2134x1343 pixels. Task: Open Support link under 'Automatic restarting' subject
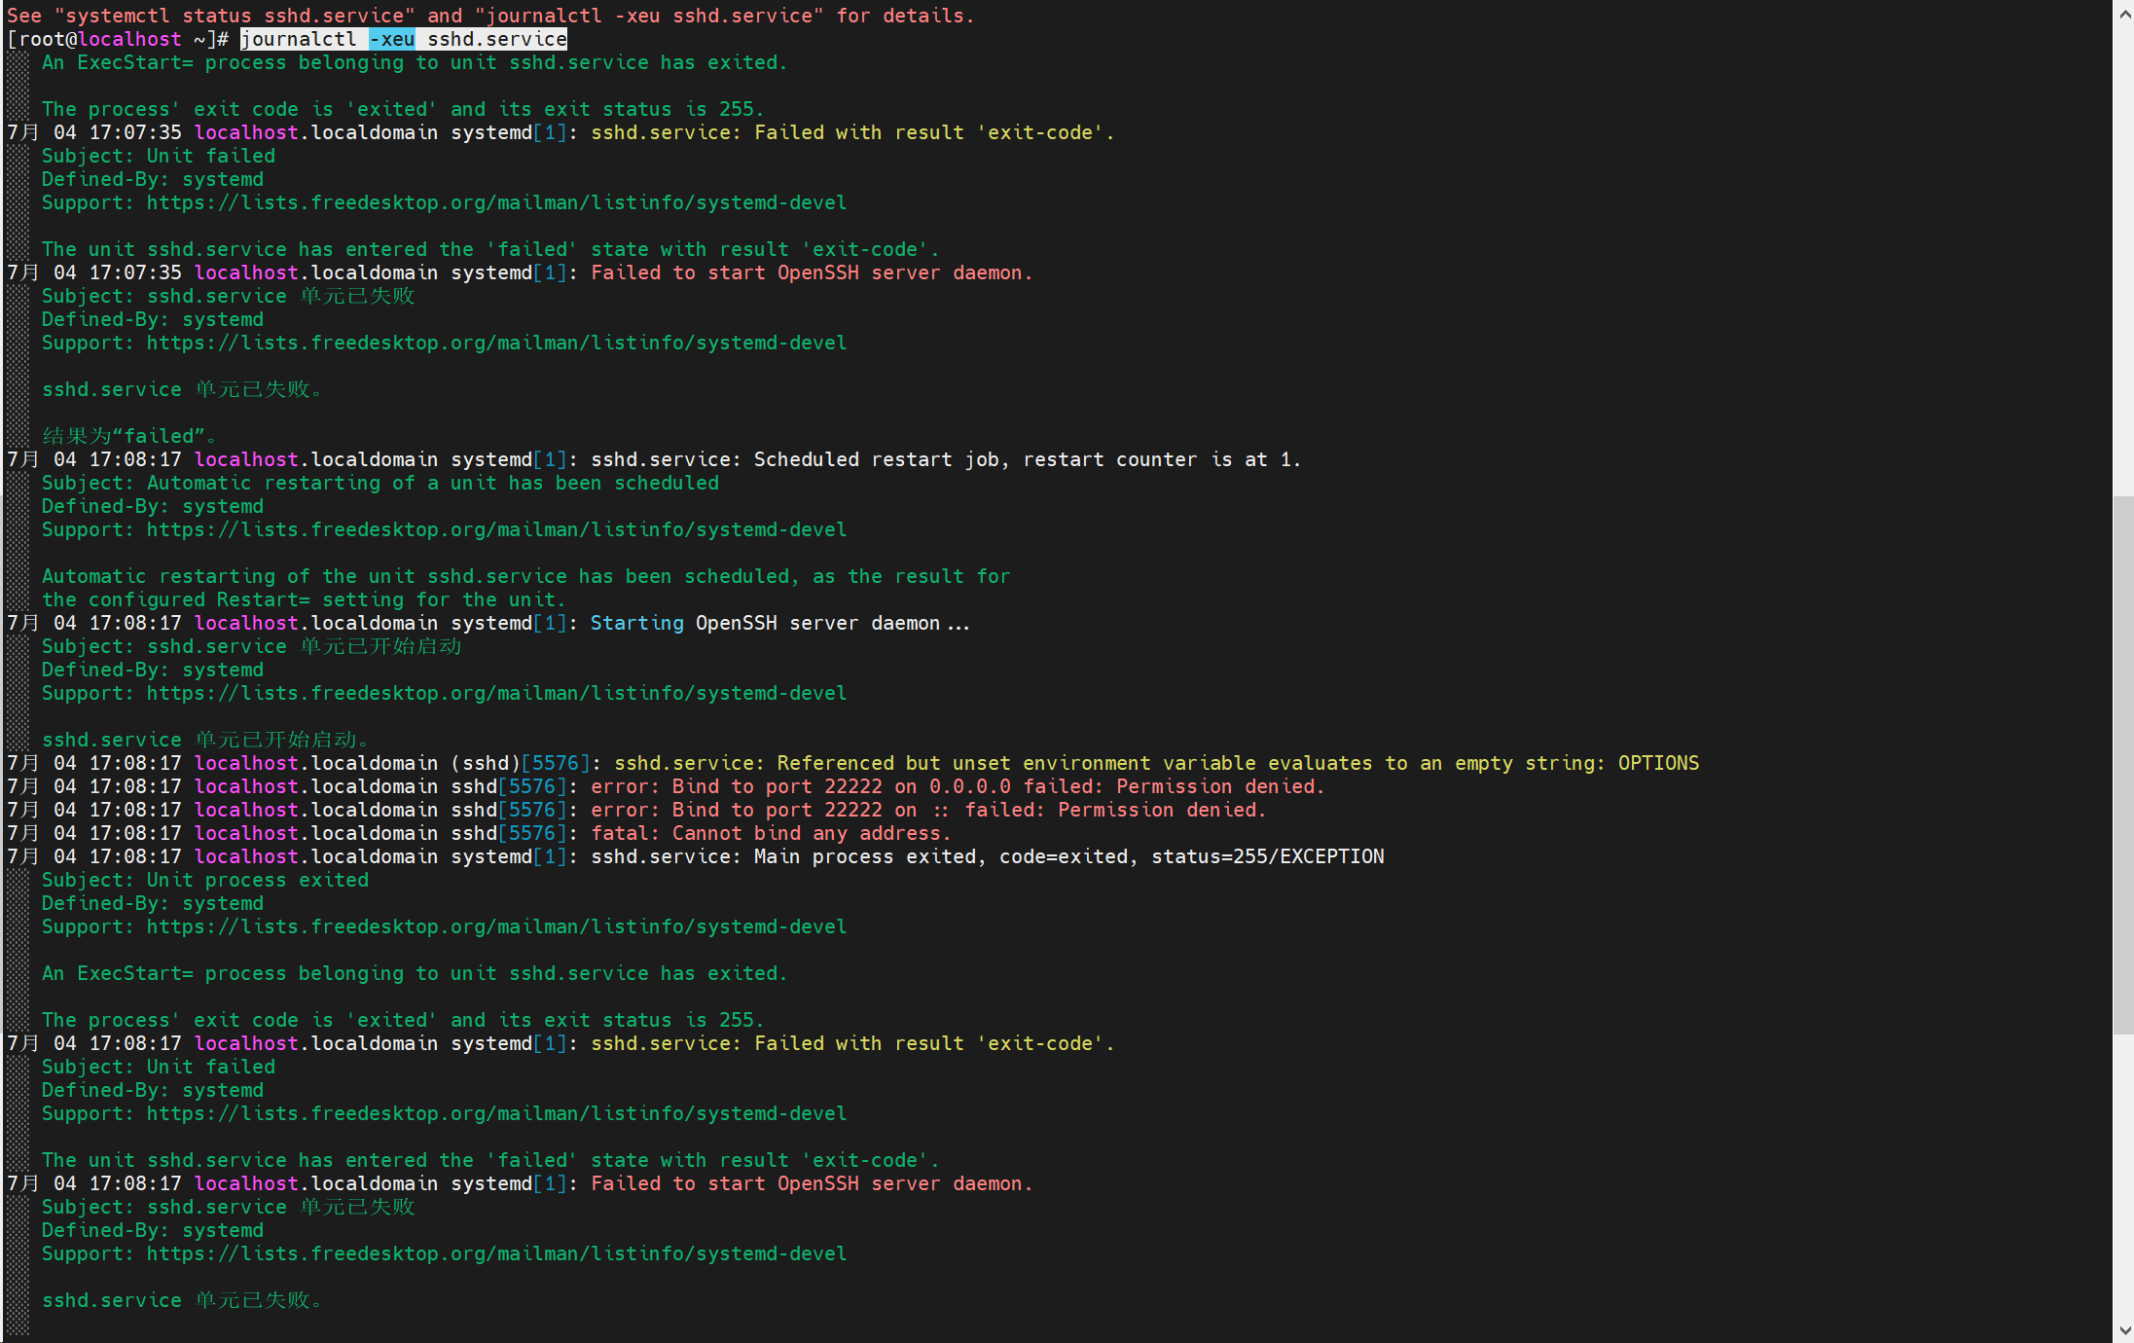click(x=496, y=529)
